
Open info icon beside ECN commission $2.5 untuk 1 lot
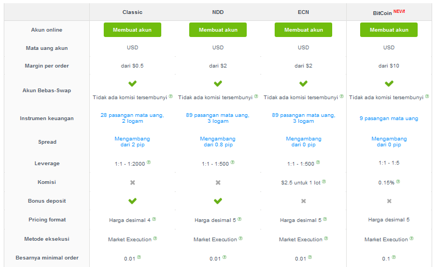click(x=324, y=182)
